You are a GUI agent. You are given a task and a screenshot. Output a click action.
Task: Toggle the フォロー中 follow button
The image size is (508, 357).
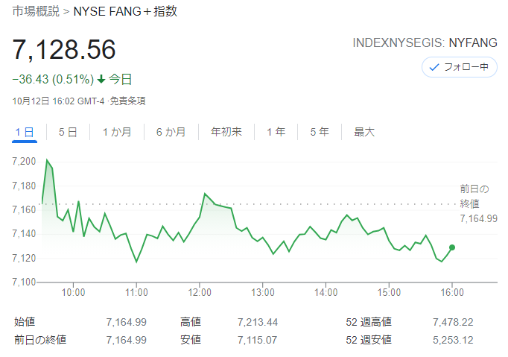pyautogui.click(x=459, y=67)
